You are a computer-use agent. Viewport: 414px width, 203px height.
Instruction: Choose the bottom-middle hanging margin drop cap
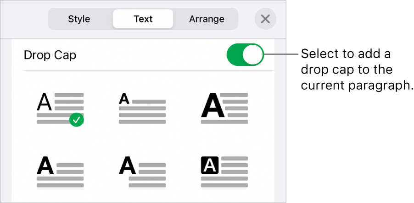[x=142, y=171]
